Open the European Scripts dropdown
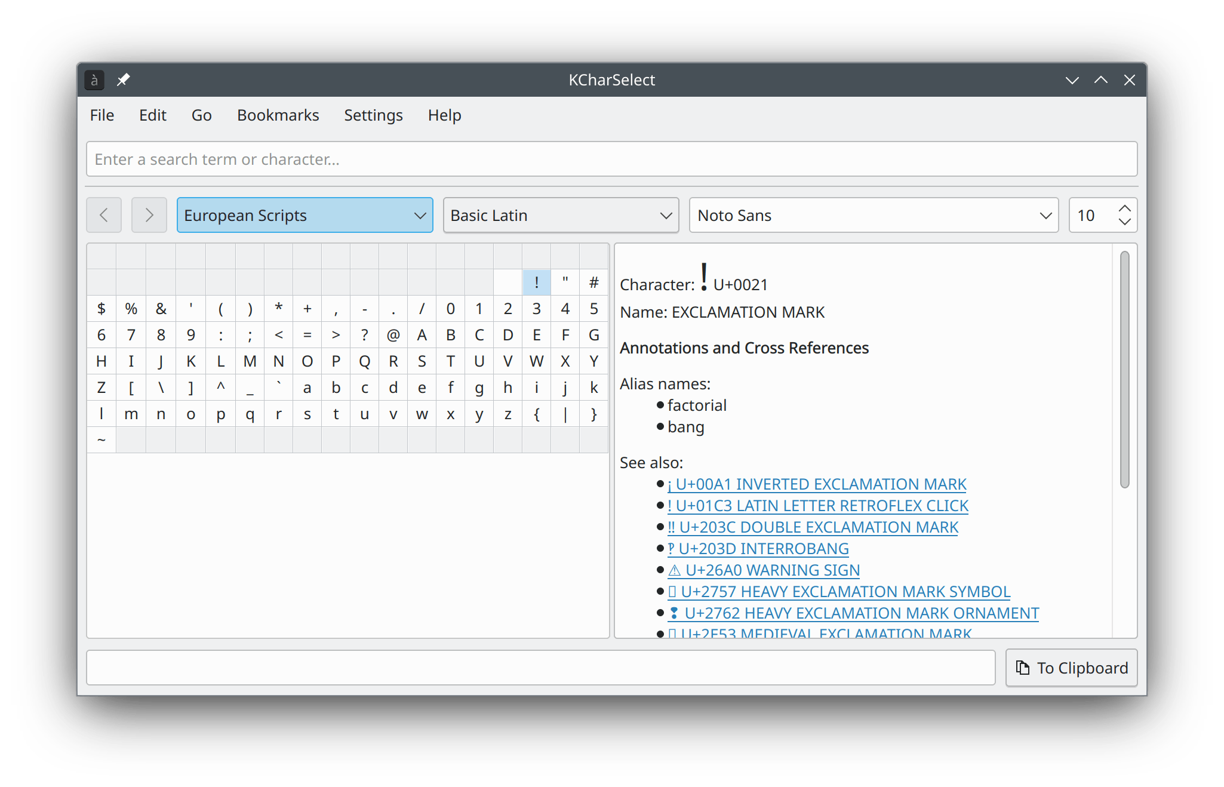The image size is (1224, 787). tap(305, 215)
